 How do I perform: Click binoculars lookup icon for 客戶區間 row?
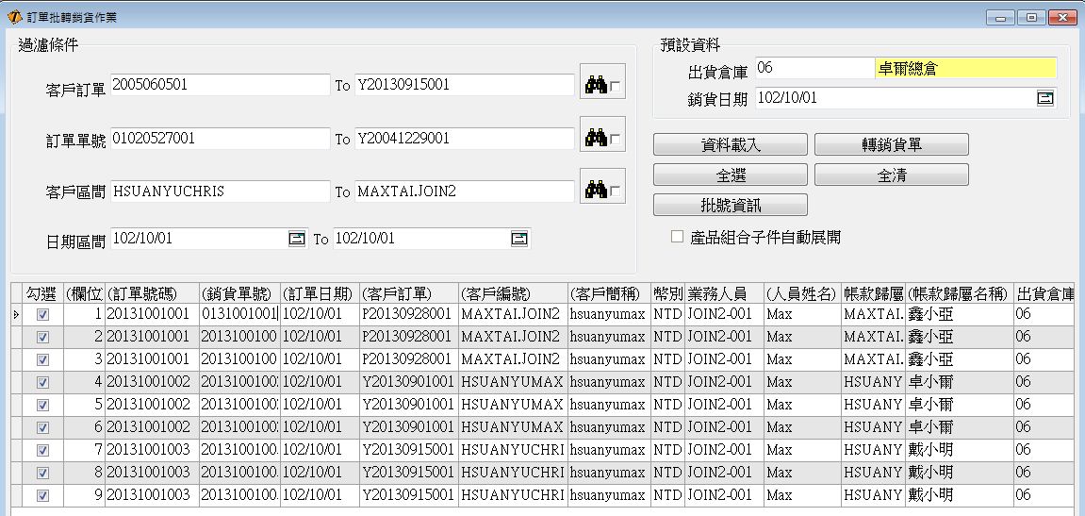click(x=596, y=191)
